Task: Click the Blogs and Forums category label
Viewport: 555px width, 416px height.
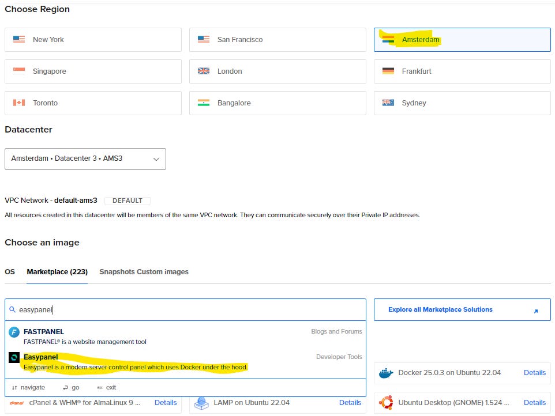Action: coord(336,331)
